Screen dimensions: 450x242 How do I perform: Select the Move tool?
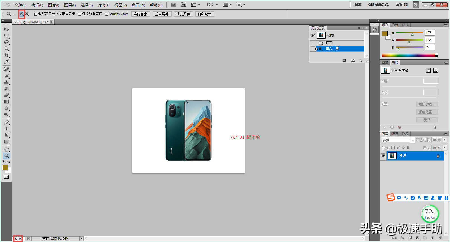point(6,29)
